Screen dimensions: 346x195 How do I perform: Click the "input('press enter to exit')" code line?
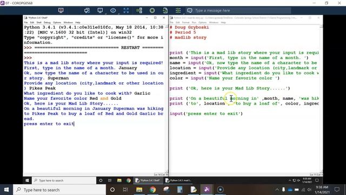[206, 114]
